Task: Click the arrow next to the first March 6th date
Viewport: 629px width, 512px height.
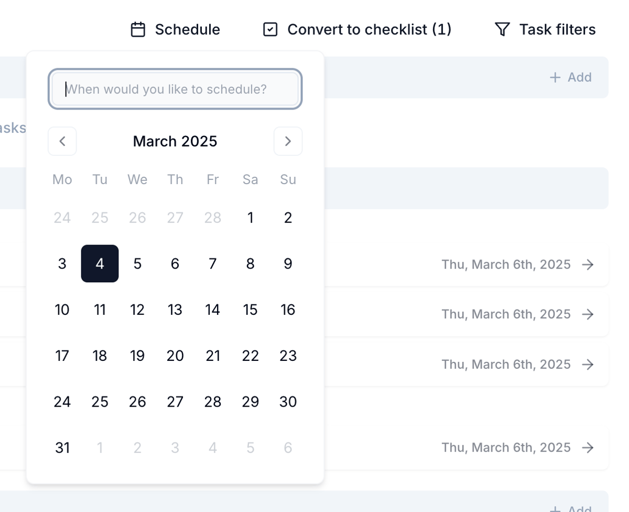Action: click(x=589, y=265)
